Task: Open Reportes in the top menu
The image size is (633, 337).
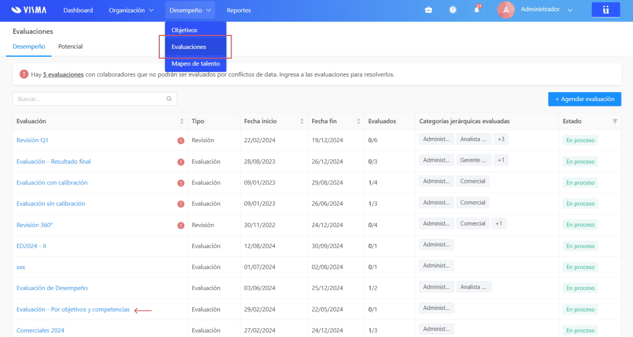Action: point(239,10)
